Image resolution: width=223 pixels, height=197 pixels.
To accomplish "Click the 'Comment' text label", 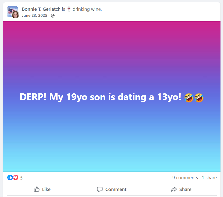I will (116, 189).
